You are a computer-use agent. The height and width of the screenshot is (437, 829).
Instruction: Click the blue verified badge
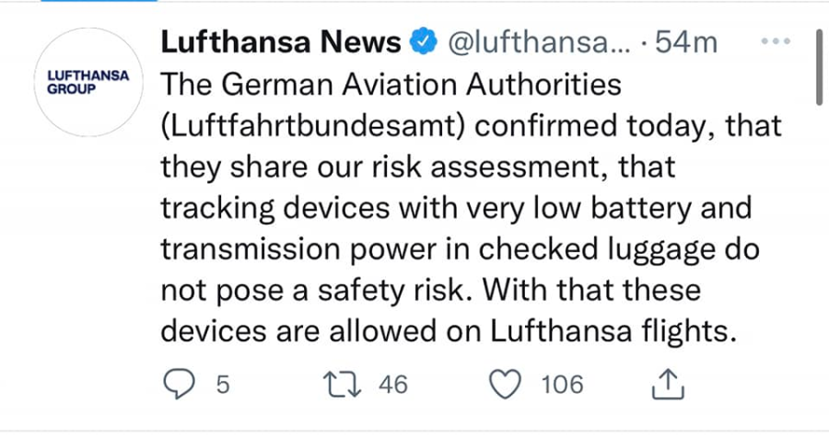coord(421,42)
